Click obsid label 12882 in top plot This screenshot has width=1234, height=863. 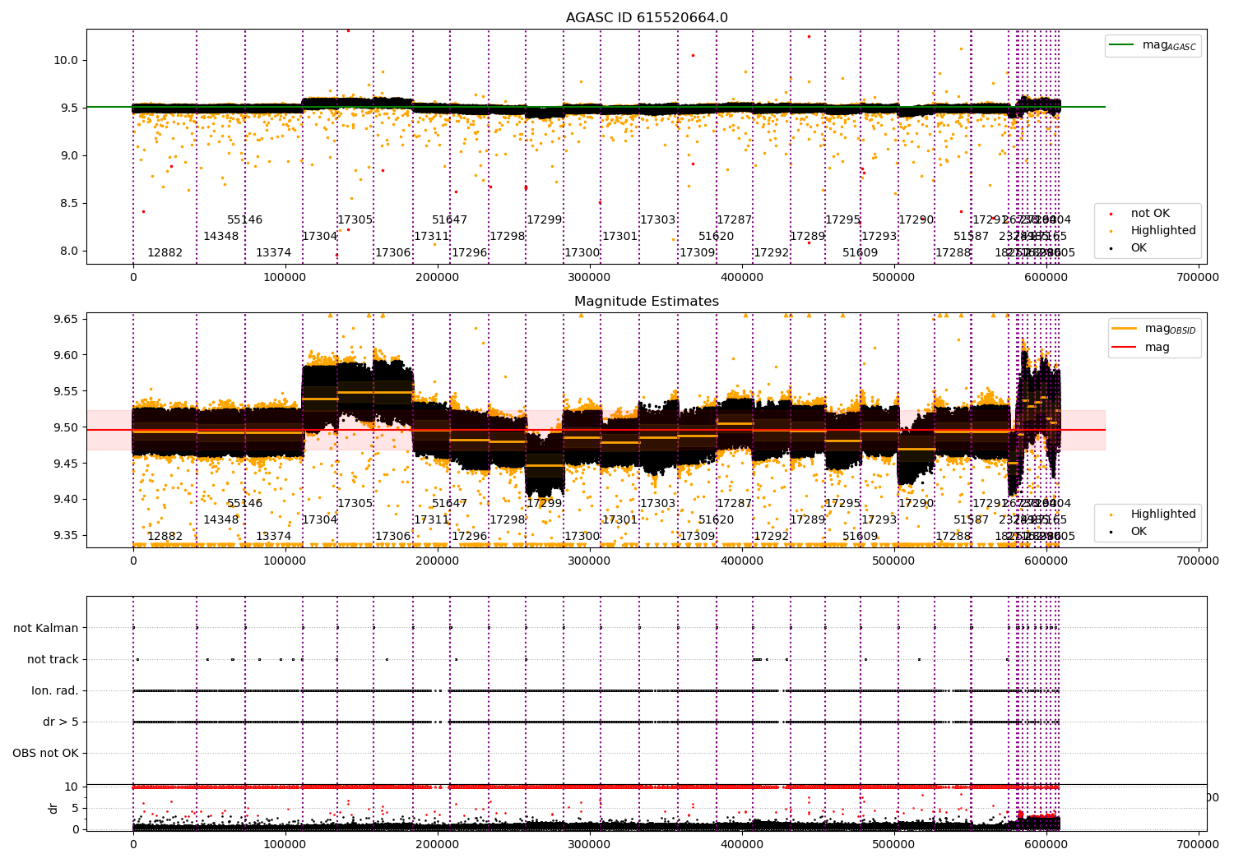pos(165,252)
